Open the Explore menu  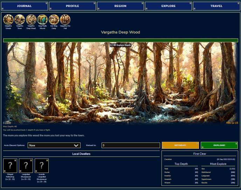point(168,6)
